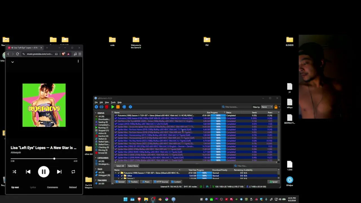Open the Up next tab in YouTube Music
The image size is (361, 203).
click(x=15, y=187)
